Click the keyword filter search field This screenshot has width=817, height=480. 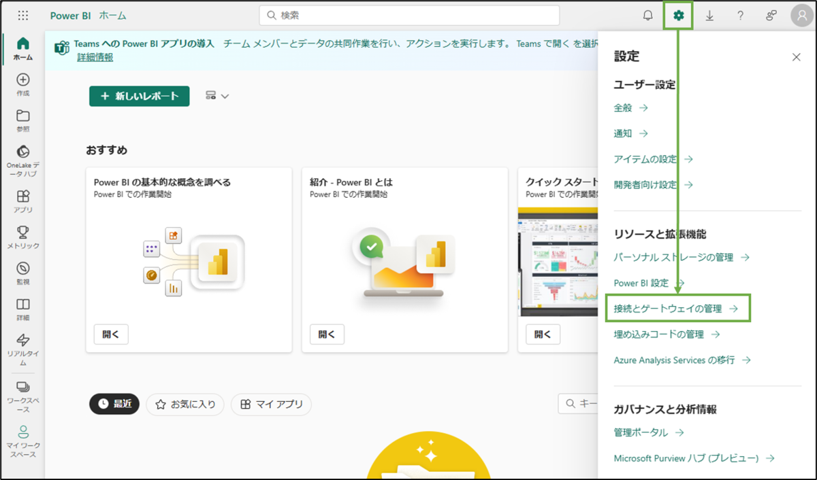[x=577, y=404]
